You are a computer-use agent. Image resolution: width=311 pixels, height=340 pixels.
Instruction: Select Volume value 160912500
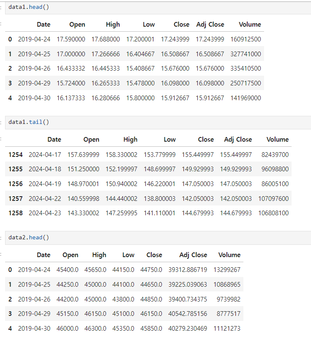coord(246,39)
